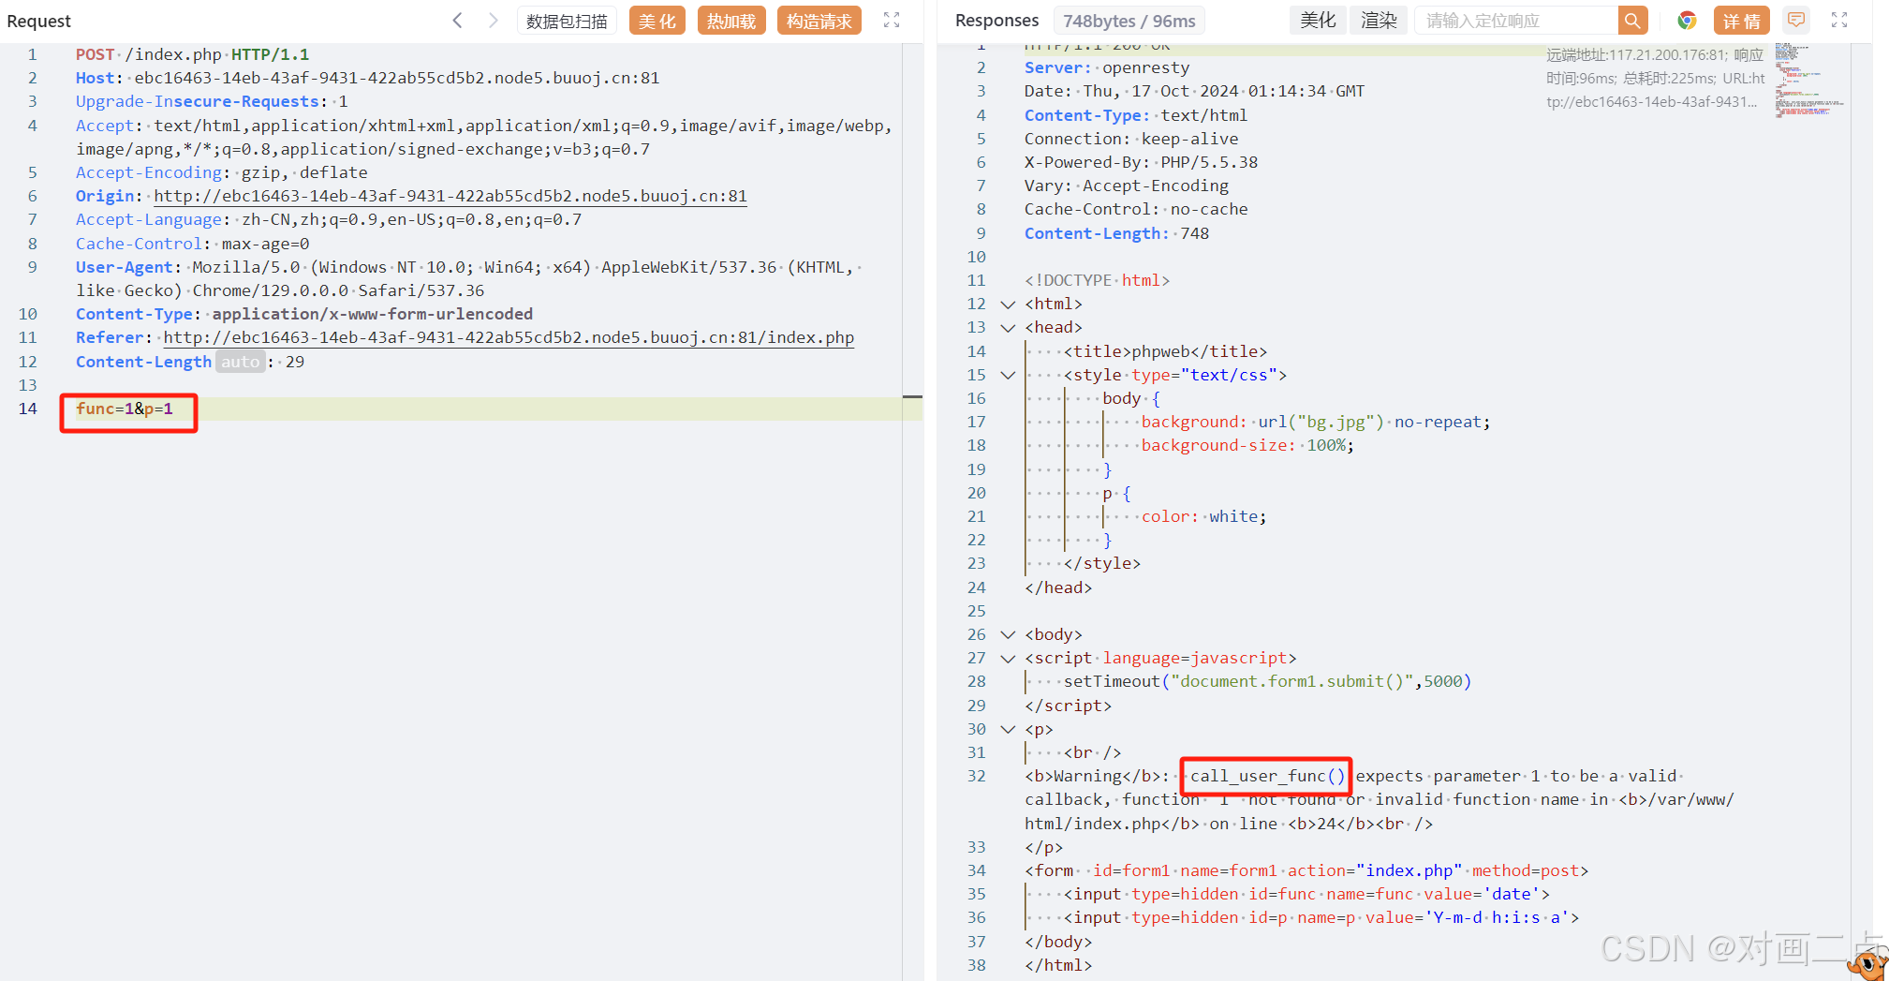The height and width of the screenshot is (981, 1889).
Task: Click setTimeout document.form1.submit line
Action: pos(1268,681)
